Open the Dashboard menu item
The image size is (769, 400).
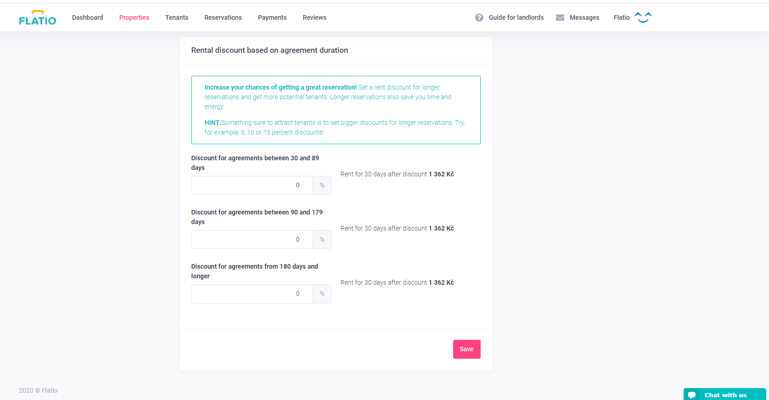point(88,17)
